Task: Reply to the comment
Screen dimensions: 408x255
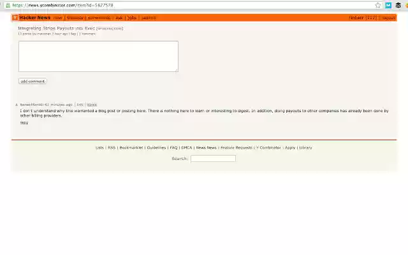Action: pos(24,122)
